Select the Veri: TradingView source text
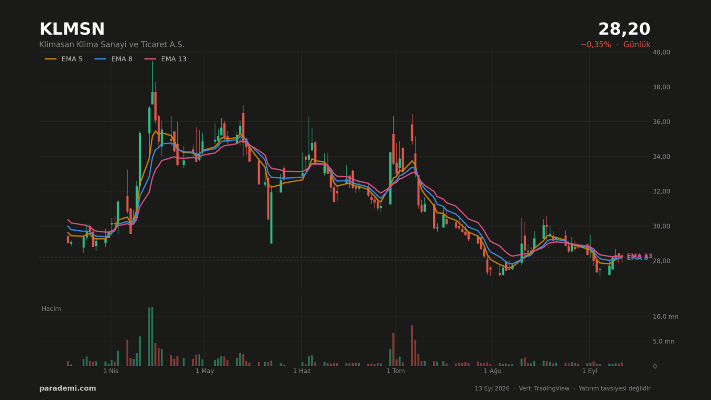The height and width of the screenshot is (400, 711). 544,388
